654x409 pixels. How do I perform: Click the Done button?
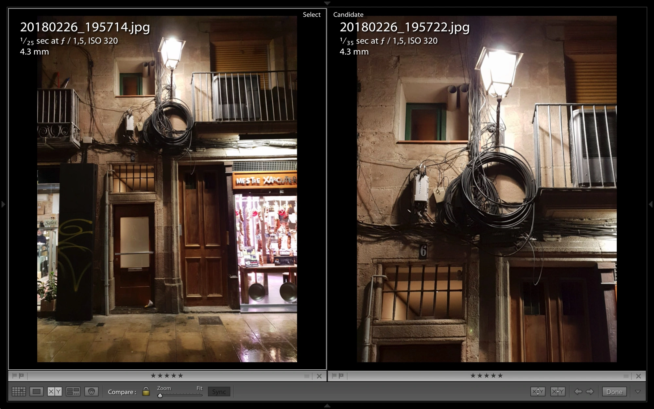tap(614, 392)
